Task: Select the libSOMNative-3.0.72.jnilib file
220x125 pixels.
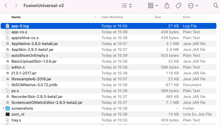Action: [x=31, y=85]
